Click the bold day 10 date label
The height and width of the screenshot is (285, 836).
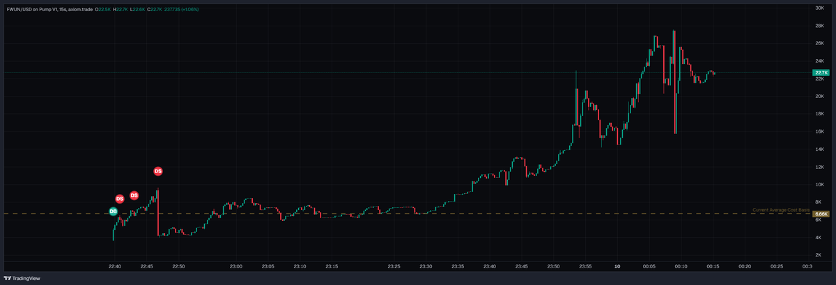coord(617,266)
